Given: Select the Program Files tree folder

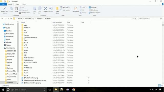Looking at the screenshot, I should (x=12, y=71).
